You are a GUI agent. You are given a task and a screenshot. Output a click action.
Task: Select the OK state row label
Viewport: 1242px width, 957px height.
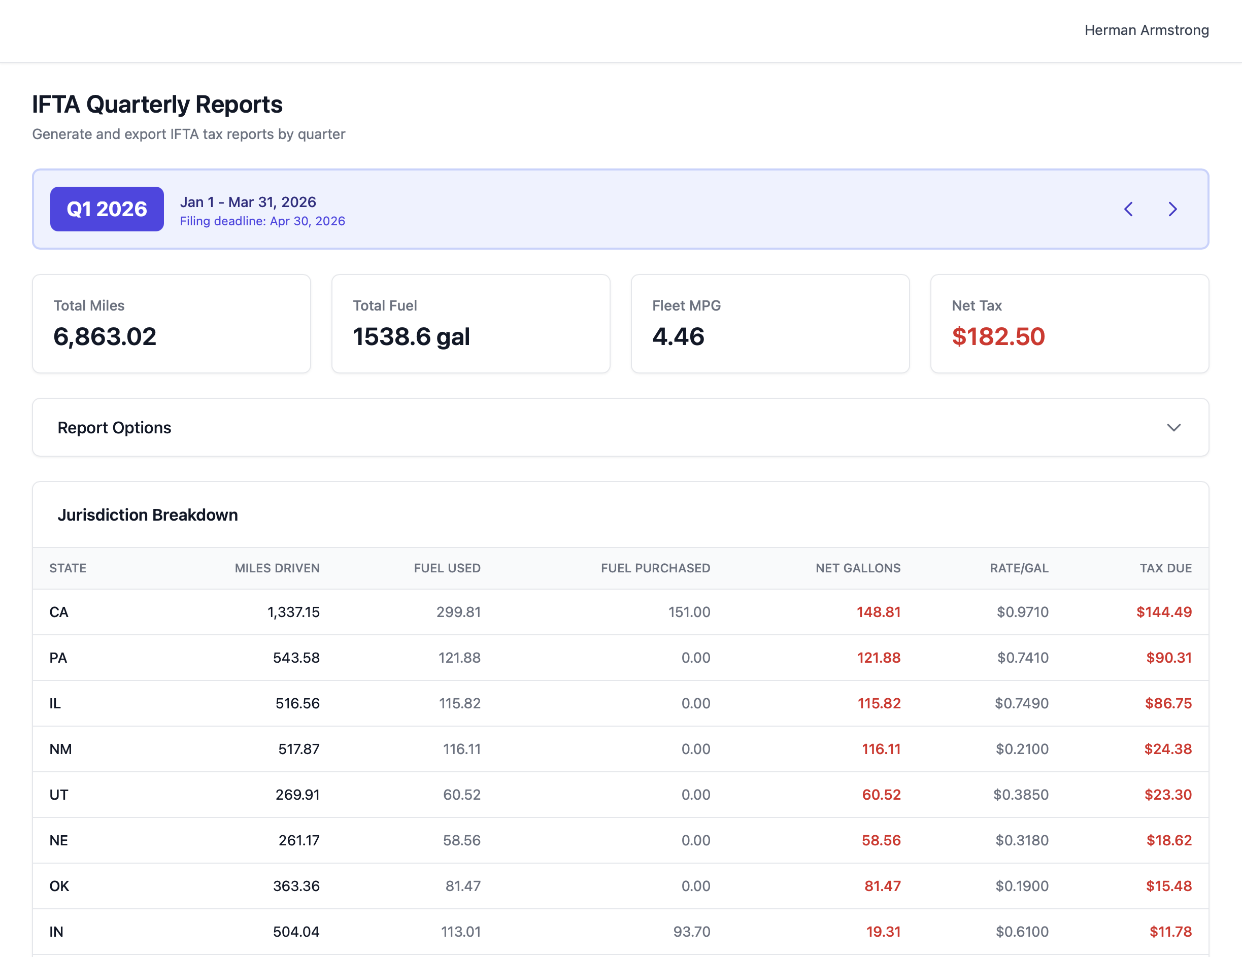click(59, 886)
